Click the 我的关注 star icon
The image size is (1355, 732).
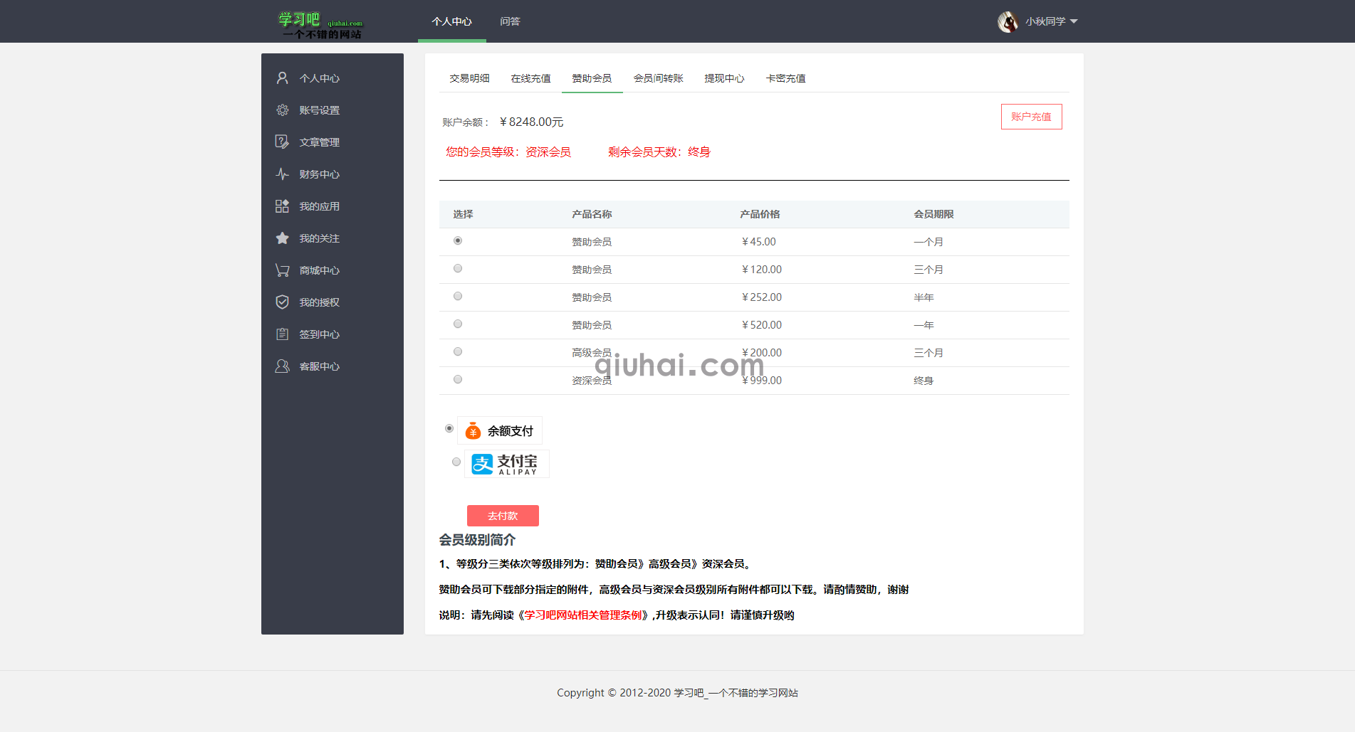pos(282,238)
